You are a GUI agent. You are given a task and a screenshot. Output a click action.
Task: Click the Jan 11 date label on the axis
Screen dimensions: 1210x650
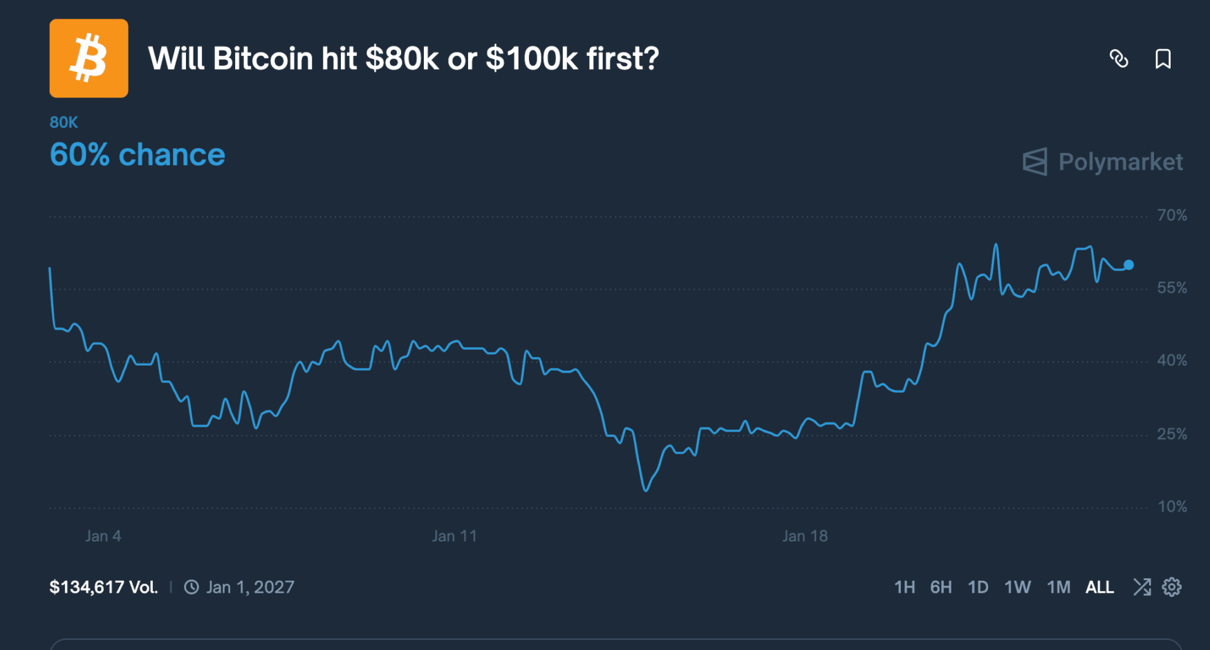tap(454, 536)
